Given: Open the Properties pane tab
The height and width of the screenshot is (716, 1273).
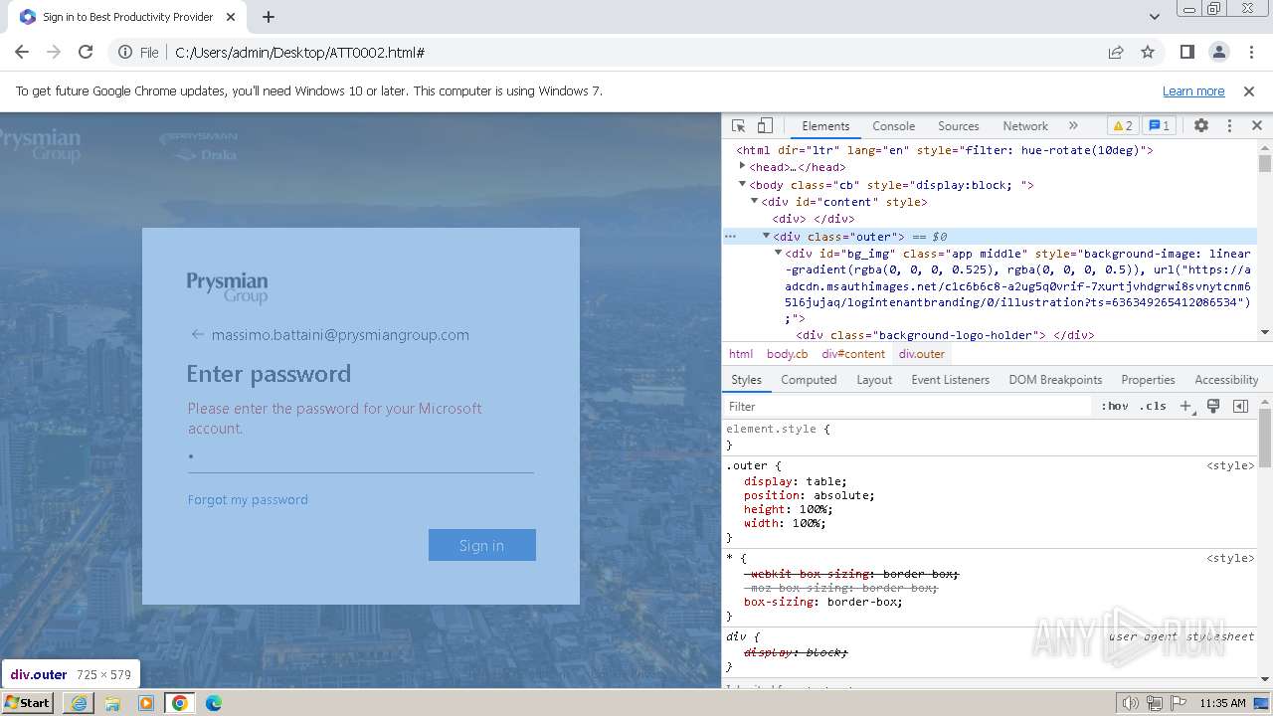Looking at the screenshot, I should point(1148,380).
